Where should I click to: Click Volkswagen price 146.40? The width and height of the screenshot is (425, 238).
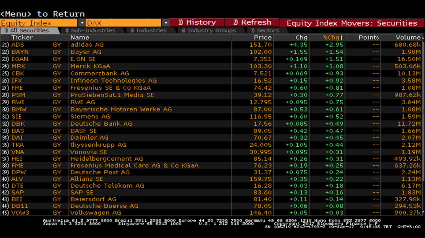click(260, 212)
